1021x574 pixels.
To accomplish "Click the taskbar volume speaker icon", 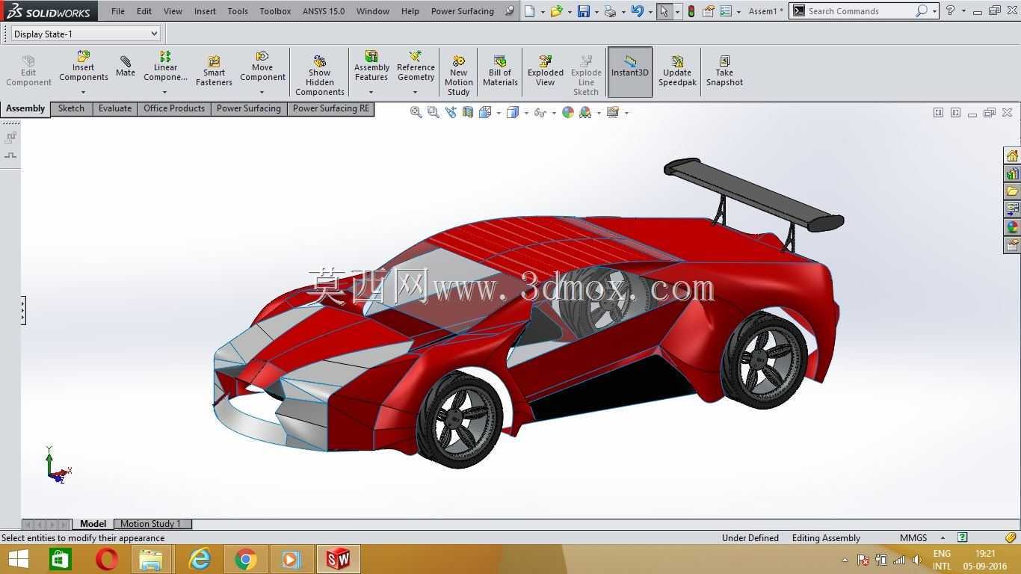I will [x=917, y=560].
